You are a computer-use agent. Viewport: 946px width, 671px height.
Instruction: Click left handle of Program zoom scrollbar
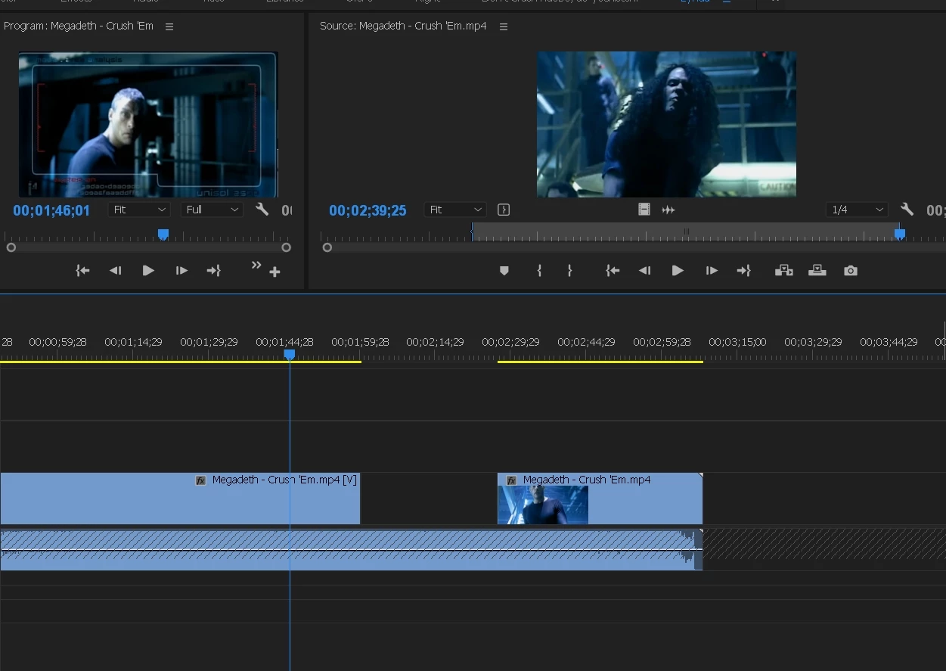click(11, 247)
